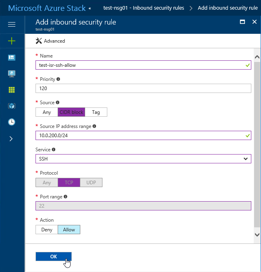Open the Service dropdown showing SSH
261x272 pixels.
point(143,159)
